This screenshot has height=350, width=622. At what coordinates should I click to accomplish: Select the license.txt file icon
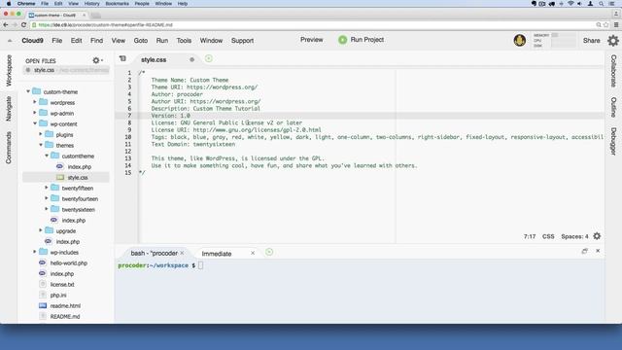43,284
